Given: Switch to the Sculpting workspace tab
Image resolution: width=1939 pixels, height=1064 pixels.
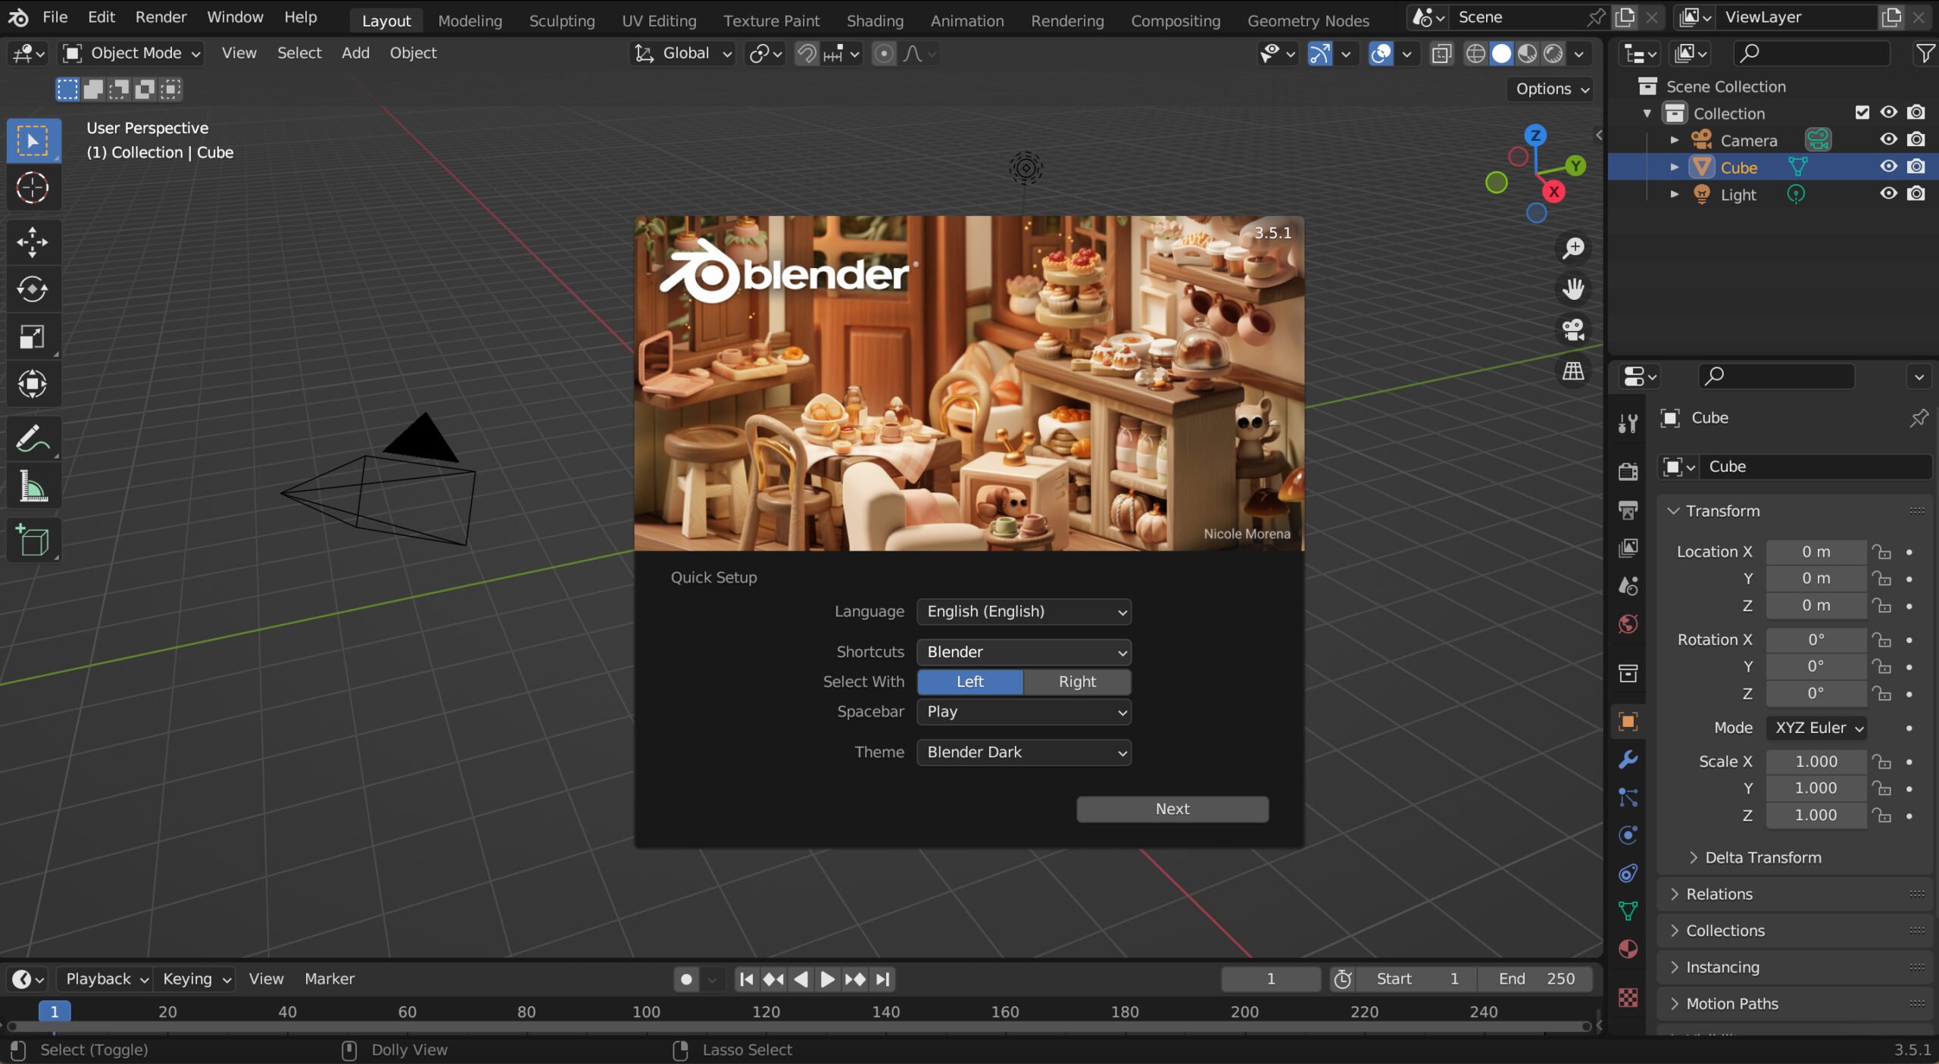Looking at the screenshot, I should pos(561,20).
